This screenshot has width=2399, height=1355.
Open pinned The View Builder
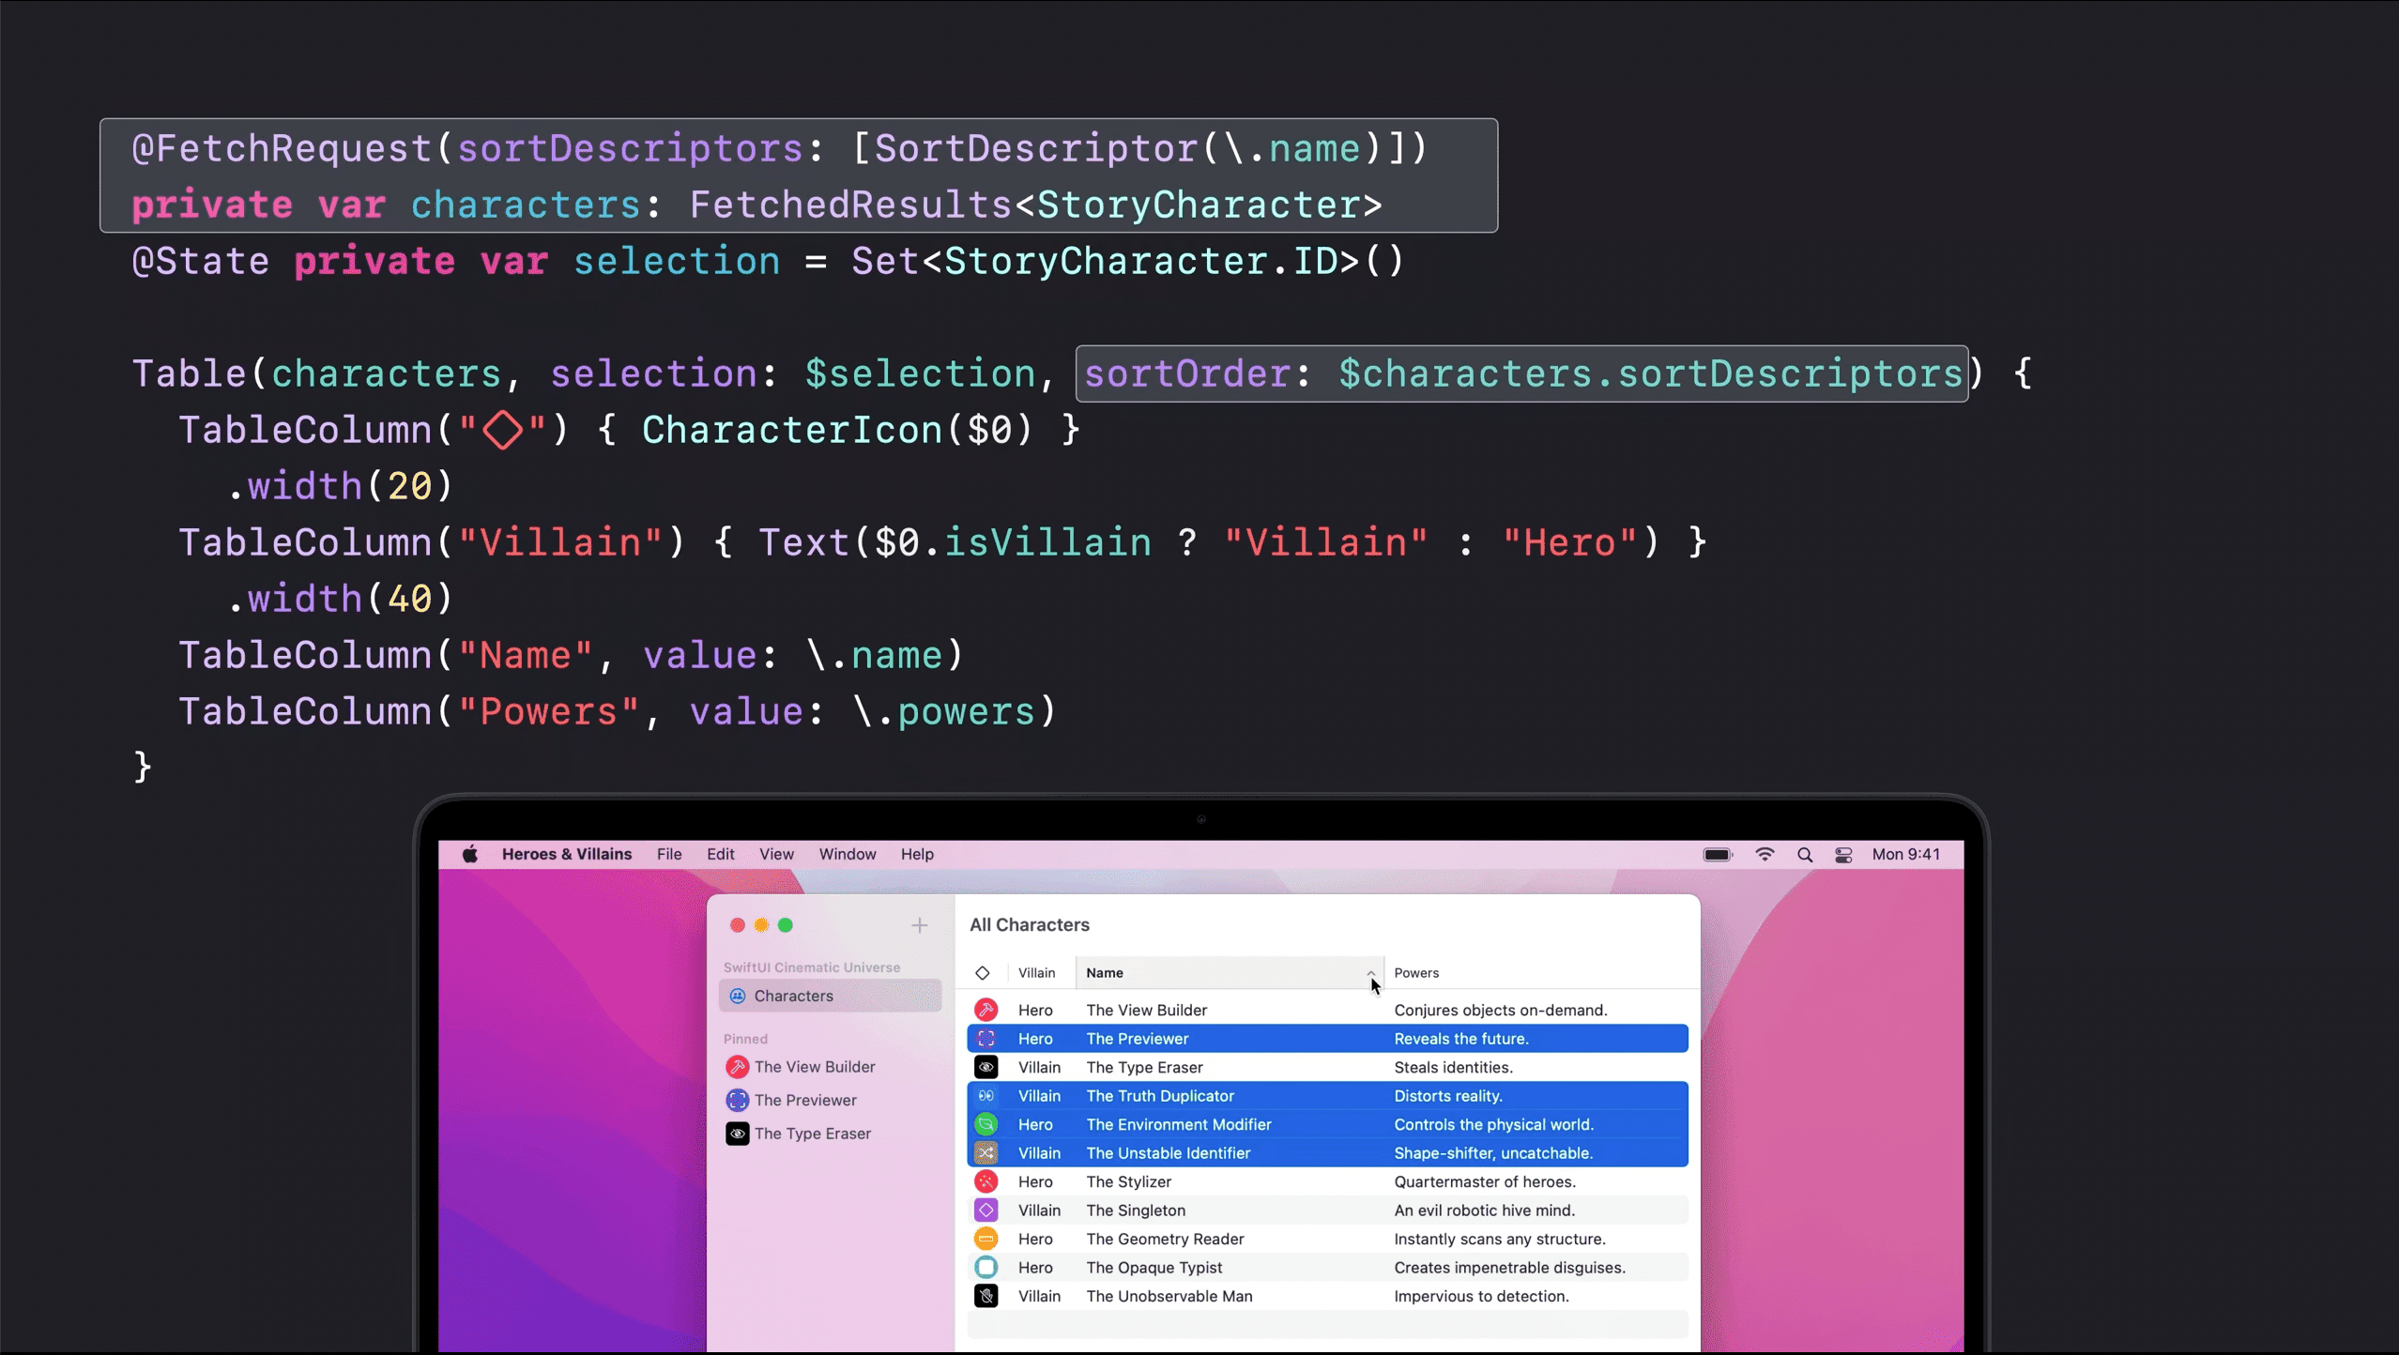click(x=815, y=1067)
